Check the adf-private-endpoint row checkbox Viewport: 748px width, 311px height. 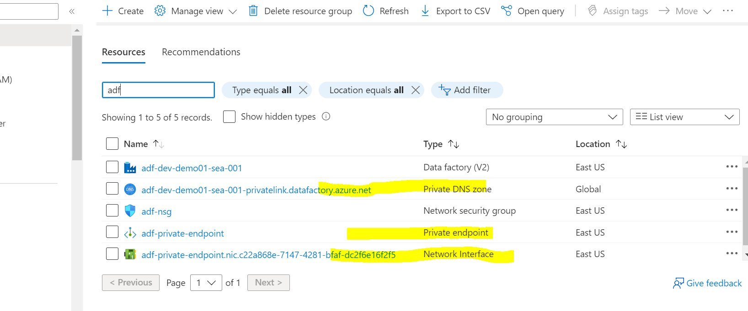coord(112,232)
